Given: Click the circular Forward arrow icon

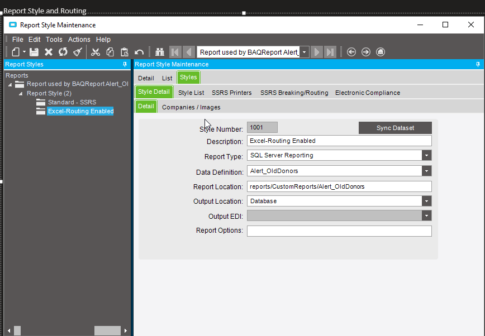Looking at the screenshot, I should 366,52.
